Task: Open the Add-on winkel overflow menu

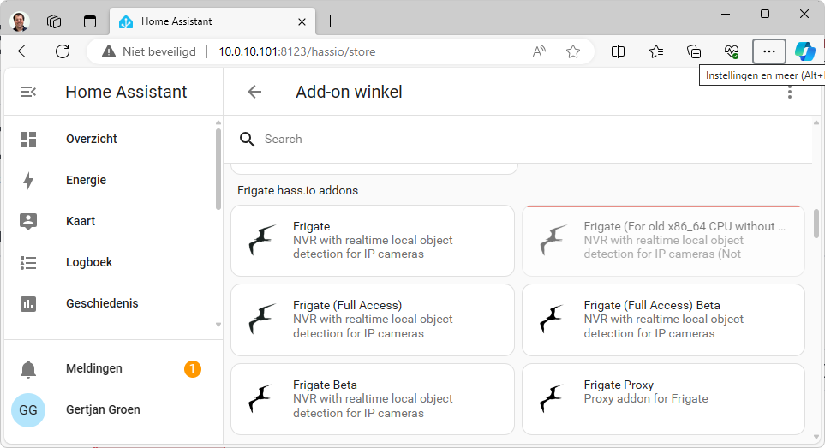Action: tap(789, 92)
